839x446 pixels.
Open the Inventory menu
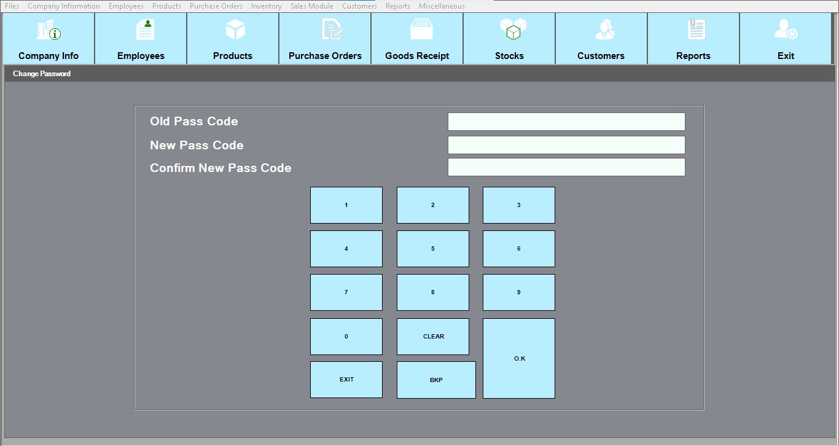point(266,6)
